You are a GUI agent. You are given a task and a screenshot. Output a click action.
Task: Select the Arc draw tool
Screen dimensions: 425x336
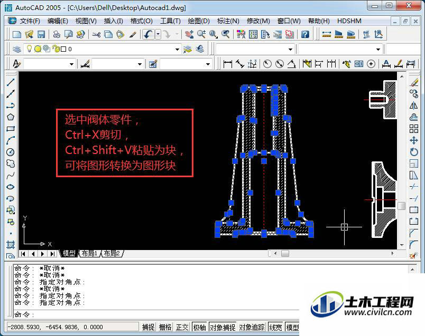point(11,140)
